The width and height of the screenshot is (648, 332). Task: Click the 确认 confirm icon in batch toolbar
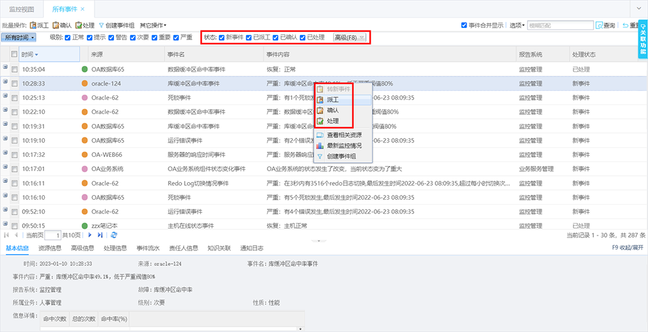(x=56, y=25)
